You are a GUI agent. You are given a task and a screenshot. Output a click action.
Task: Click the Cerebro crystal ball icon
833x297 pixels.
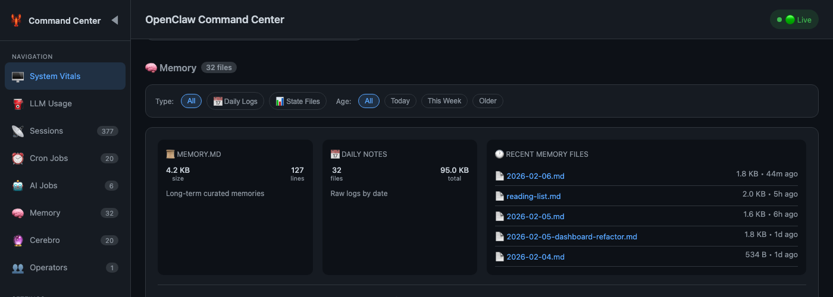18,241
